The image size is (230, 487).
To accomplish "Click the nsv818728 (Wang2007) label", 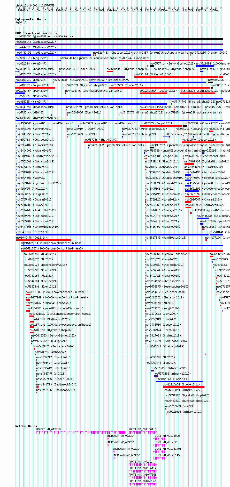I will coord(31,102).
